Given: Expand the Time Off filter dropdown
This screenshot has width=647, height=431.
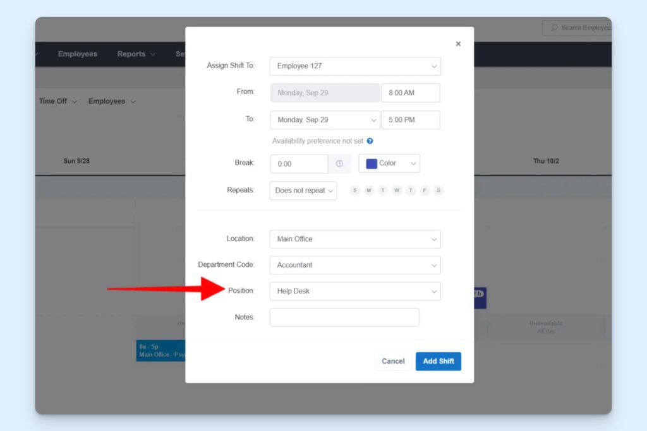Looking at the screenshot, I should pyautogui.click(x=57, y=101).
